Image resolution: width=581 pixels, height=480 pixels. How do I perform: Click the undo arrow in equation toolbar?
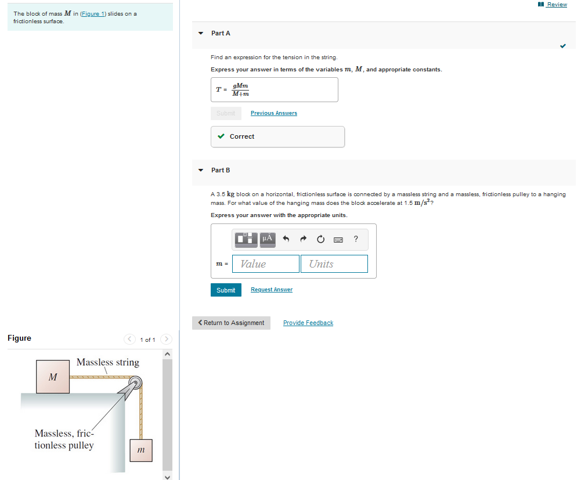pos(285,239)
